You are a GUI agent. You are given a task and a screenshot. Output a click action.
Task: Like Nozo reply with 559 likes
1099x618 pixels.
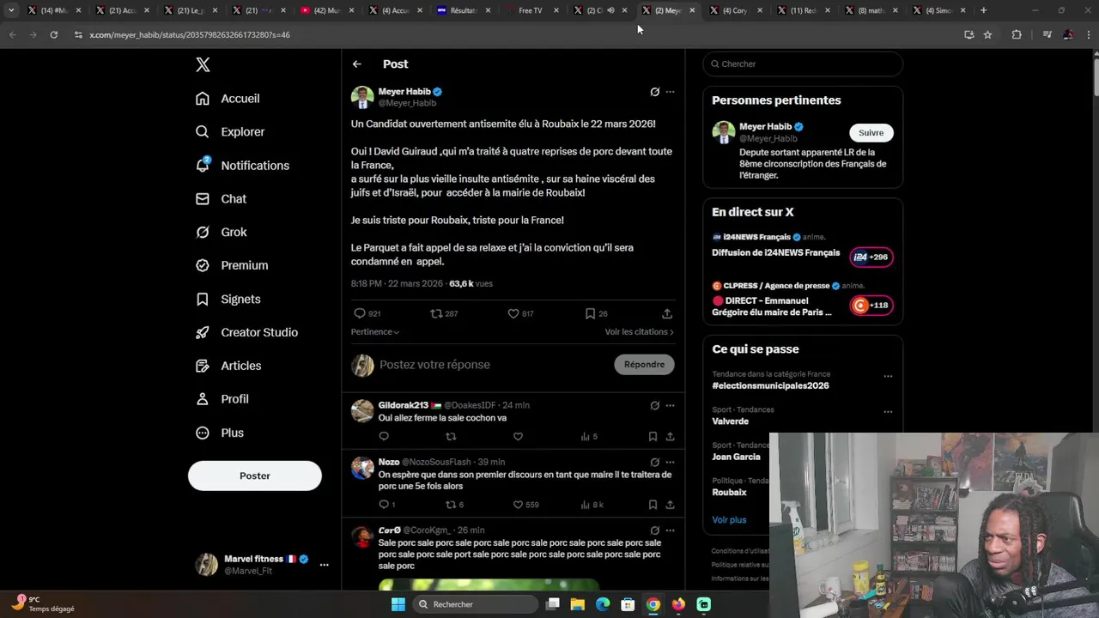(518, 505)
